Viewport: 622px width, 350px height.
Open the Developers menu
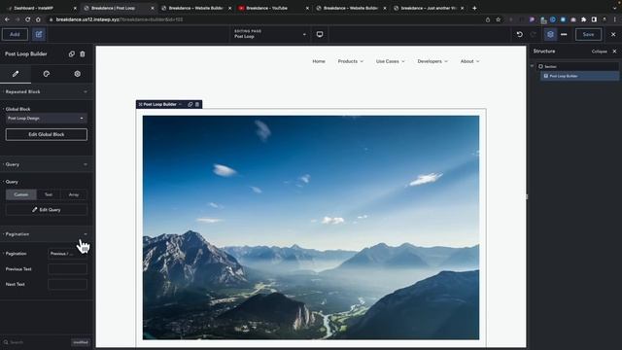[432, 61]
